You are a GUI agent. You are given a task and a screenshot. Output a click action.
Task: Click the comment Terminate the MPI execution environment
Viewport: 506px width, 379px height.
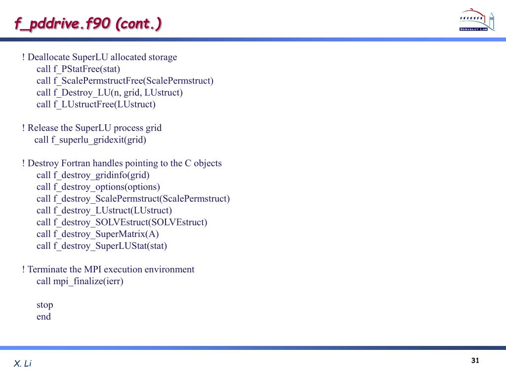[108, 269]
